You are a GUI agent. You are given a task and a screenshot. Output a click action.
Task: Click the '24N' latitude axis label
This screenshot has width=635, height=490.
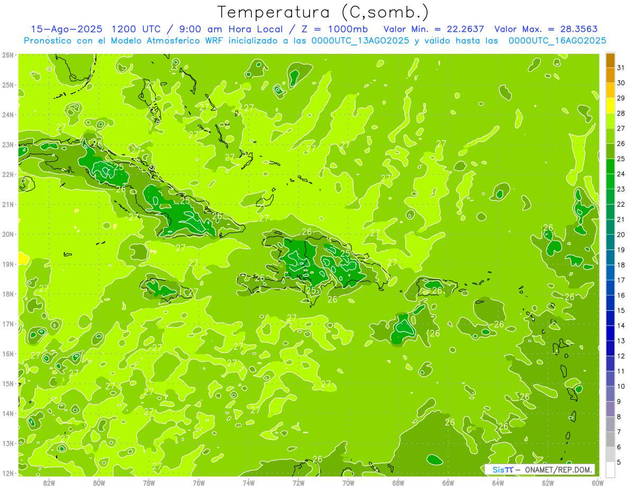[x=7, y=115]
